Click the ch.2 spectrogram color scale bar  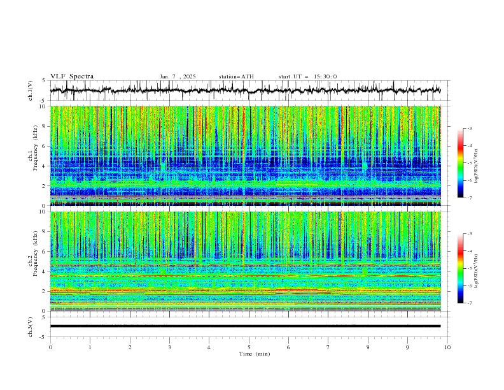[461, 268]
